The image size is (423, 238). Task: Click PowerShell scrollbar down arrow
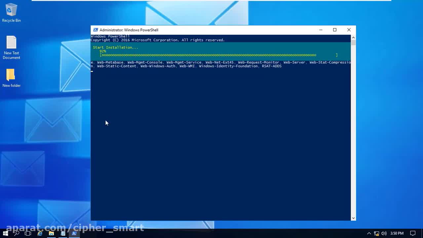(353, 218)
